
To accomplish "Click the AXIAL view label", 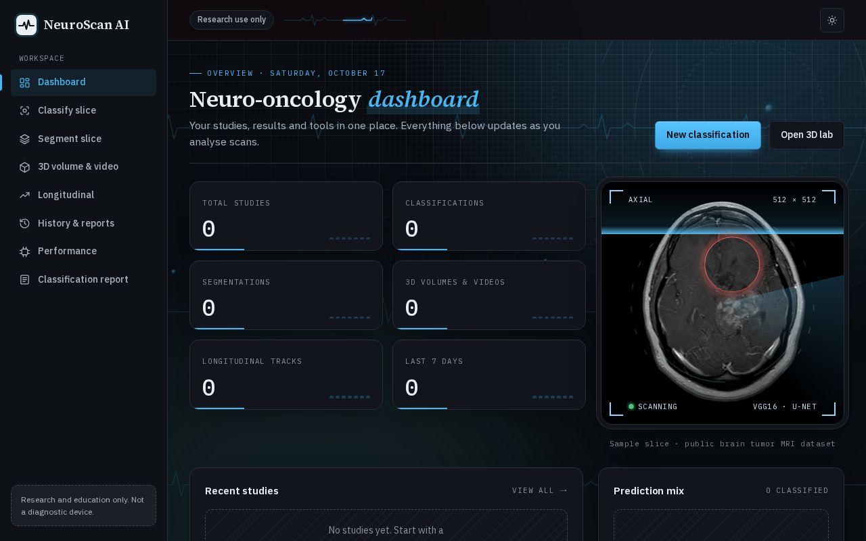I will point(641,199).
